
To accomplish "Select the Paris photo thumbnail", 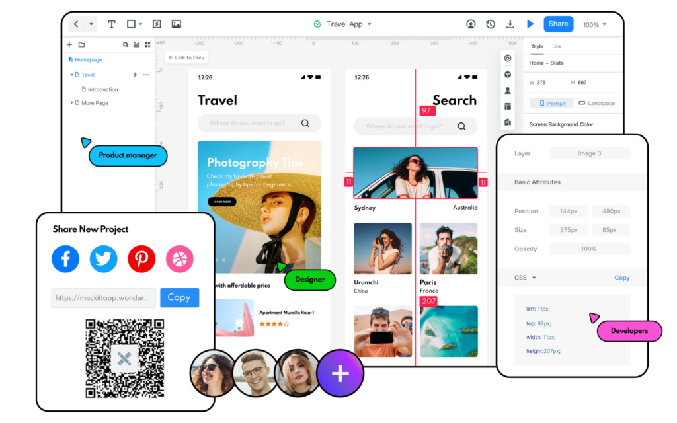I will (x=449, y=249).
